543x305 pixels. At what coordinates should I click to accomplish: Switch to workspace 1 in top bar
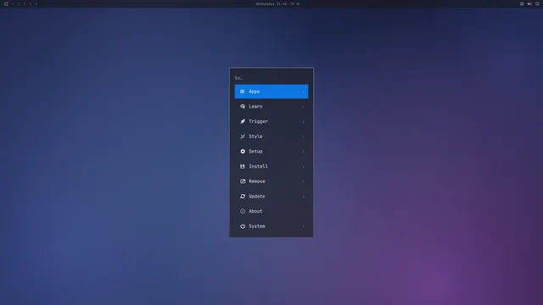pos(13,3)
